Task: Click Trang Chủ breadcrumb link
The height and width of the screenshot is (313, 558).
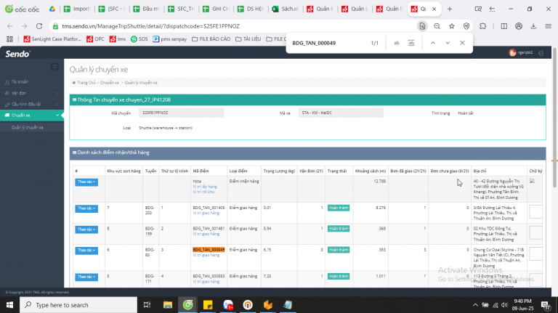Action: click(x=86, y=83)
